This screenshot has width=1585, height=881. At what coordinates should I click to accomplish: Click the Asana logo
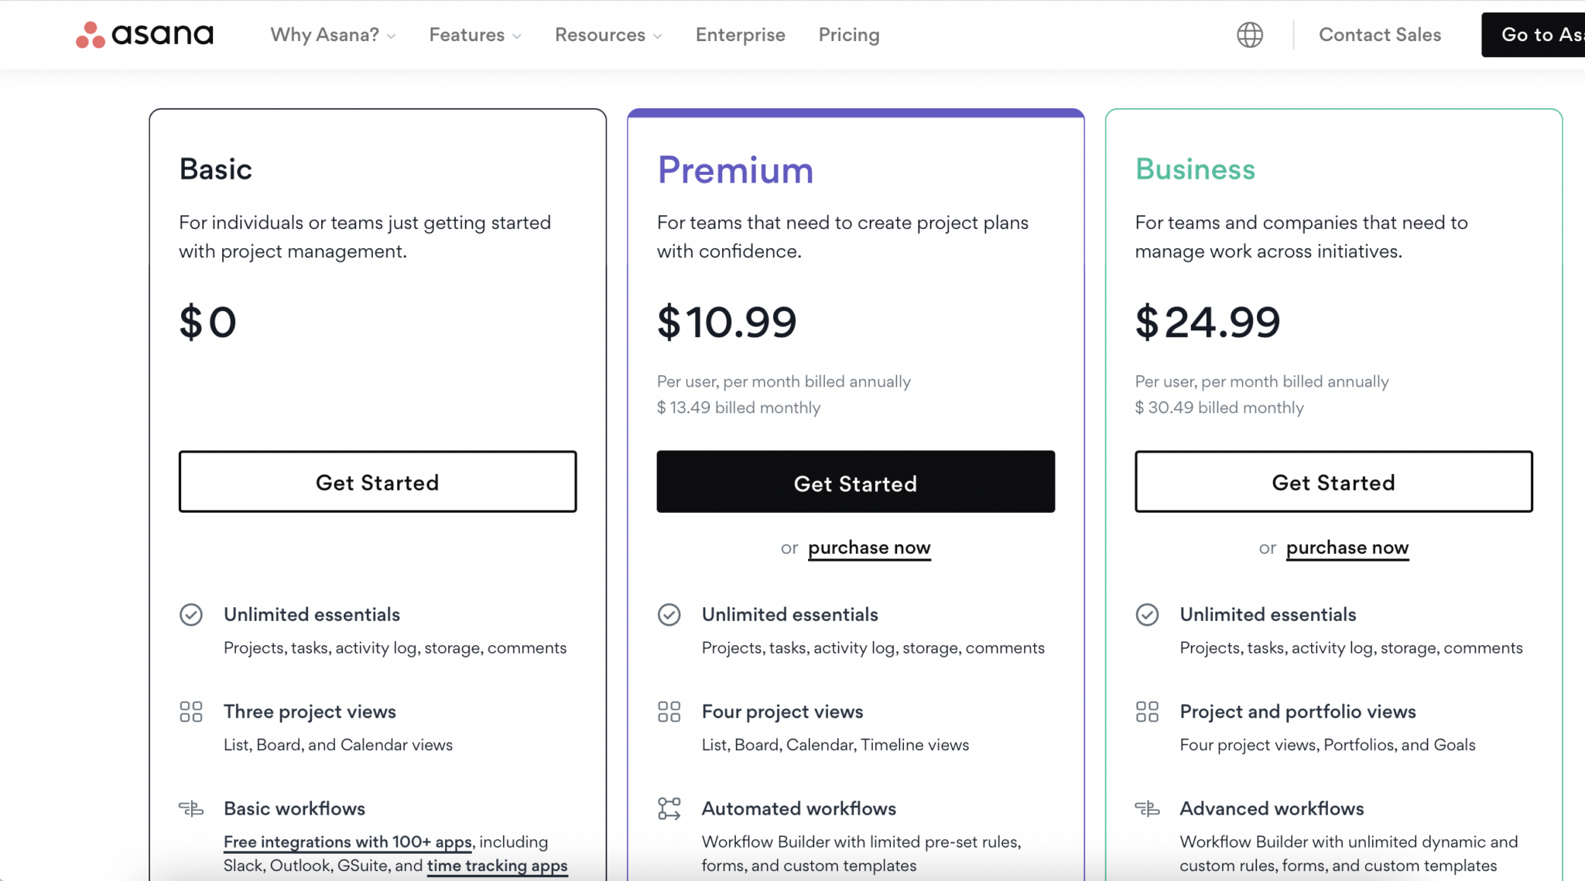(x=145, y=35)
